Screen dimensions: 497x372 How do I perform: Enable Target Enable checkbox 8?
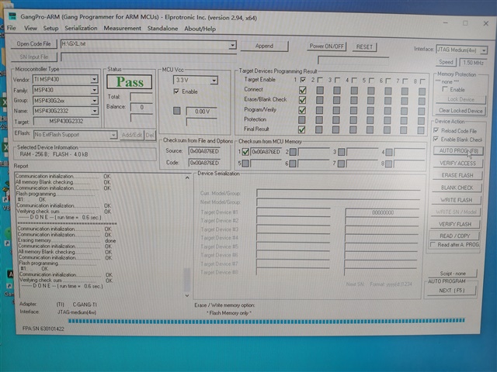[422, 81]
